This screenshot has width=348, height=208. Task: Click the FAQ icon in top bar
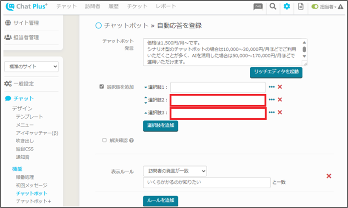[x=258, y=6]
